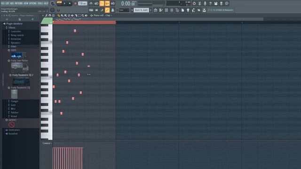Open the ADD menu
Screen dimensions: 301x169
(x=12, y=3)
